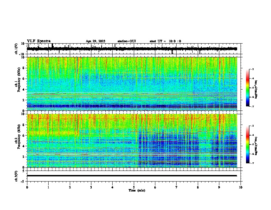Image resolution: width=271 pixels, height=210 pixels.
Task: Click the ch.1 spectrogram panel
Action: pos(132,84)
